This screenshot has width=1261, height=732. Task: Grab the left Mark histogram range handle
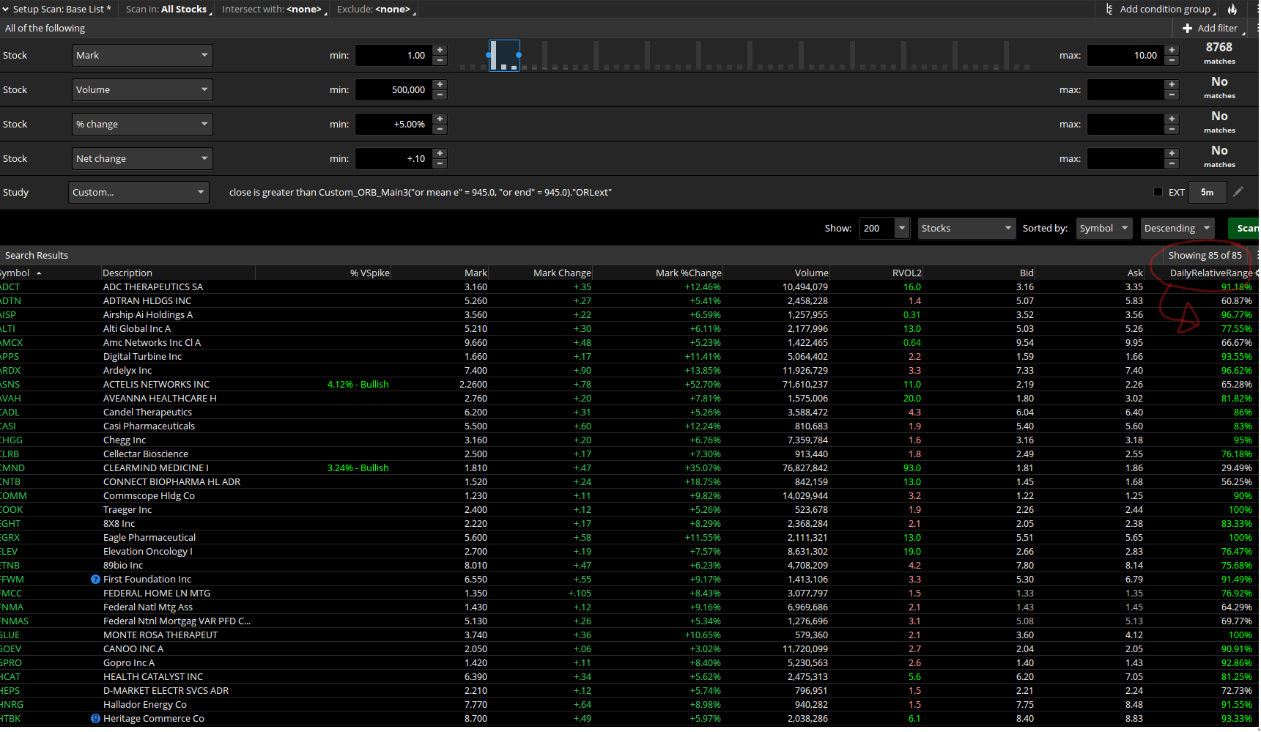[x=489, y=55]
